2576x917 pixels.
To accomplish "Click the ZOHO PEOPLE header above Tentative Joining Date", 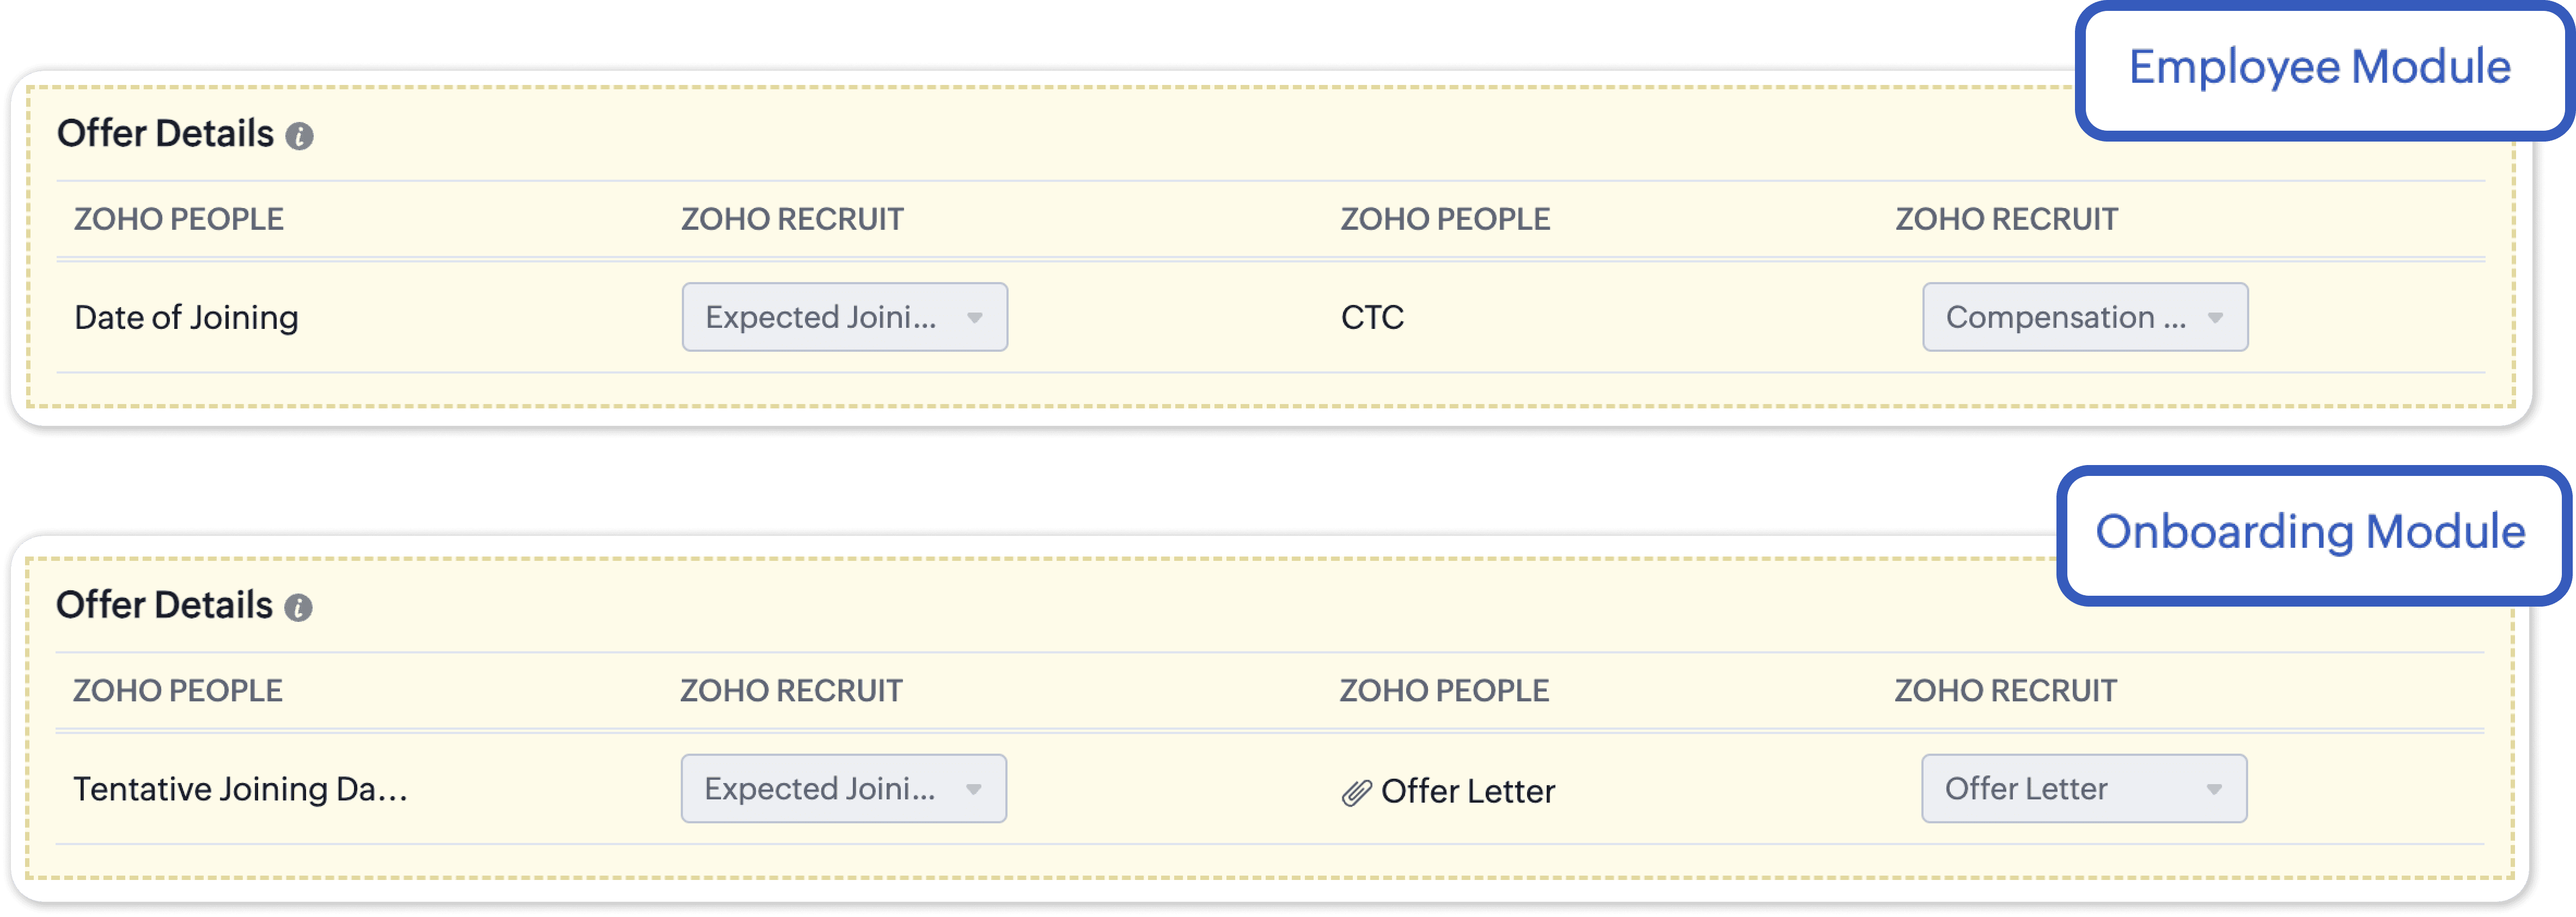I will (x=178, y=690).
